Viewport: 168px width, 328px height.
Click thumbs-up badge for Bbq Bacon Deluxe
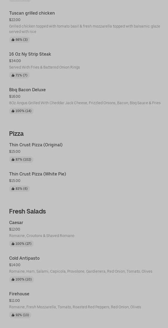pos(21,111)
